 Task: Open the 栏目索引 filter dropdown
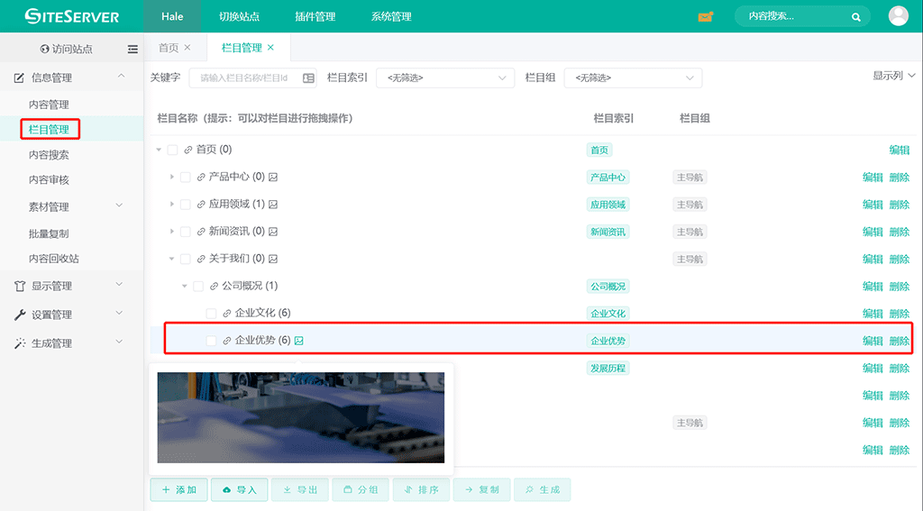pyautogui.click(x=445, y=78)
